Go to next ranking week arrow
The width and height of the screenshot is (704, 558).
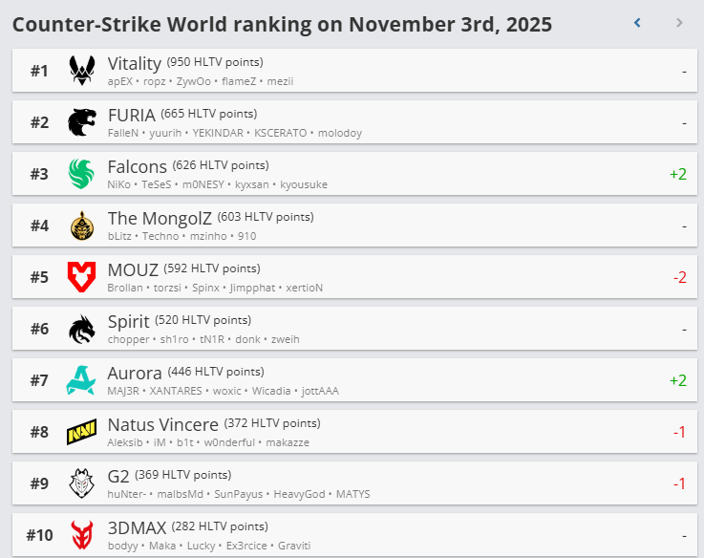[x=679, y=22]
